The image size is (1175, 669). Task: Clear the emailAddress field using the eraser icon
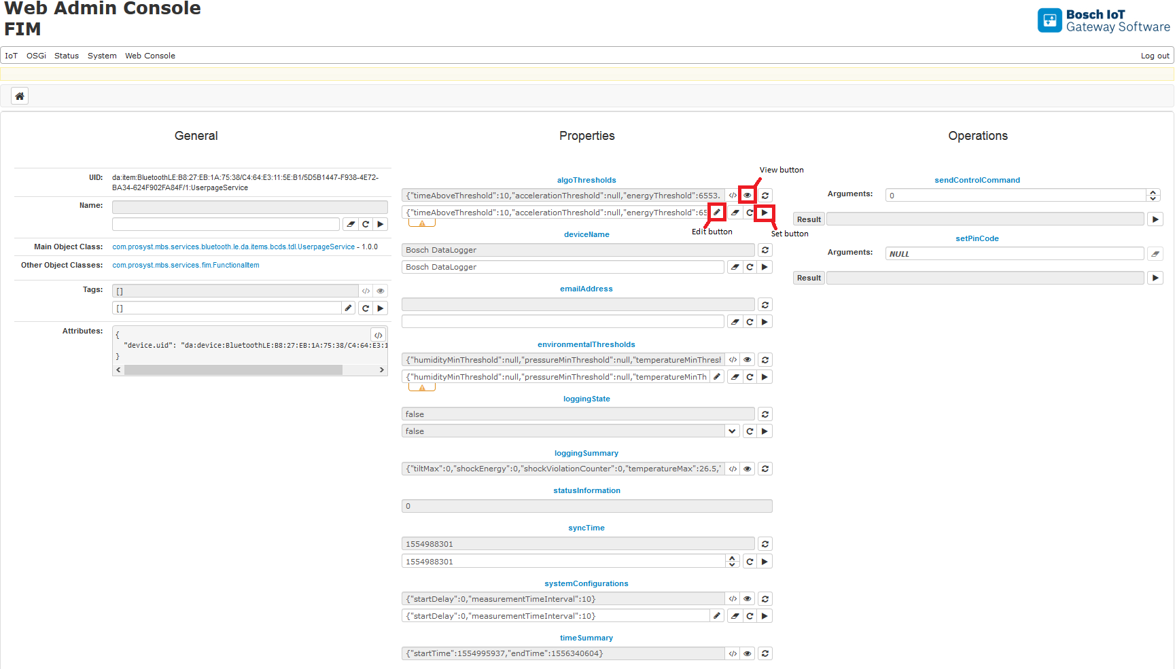pos(735,321)
